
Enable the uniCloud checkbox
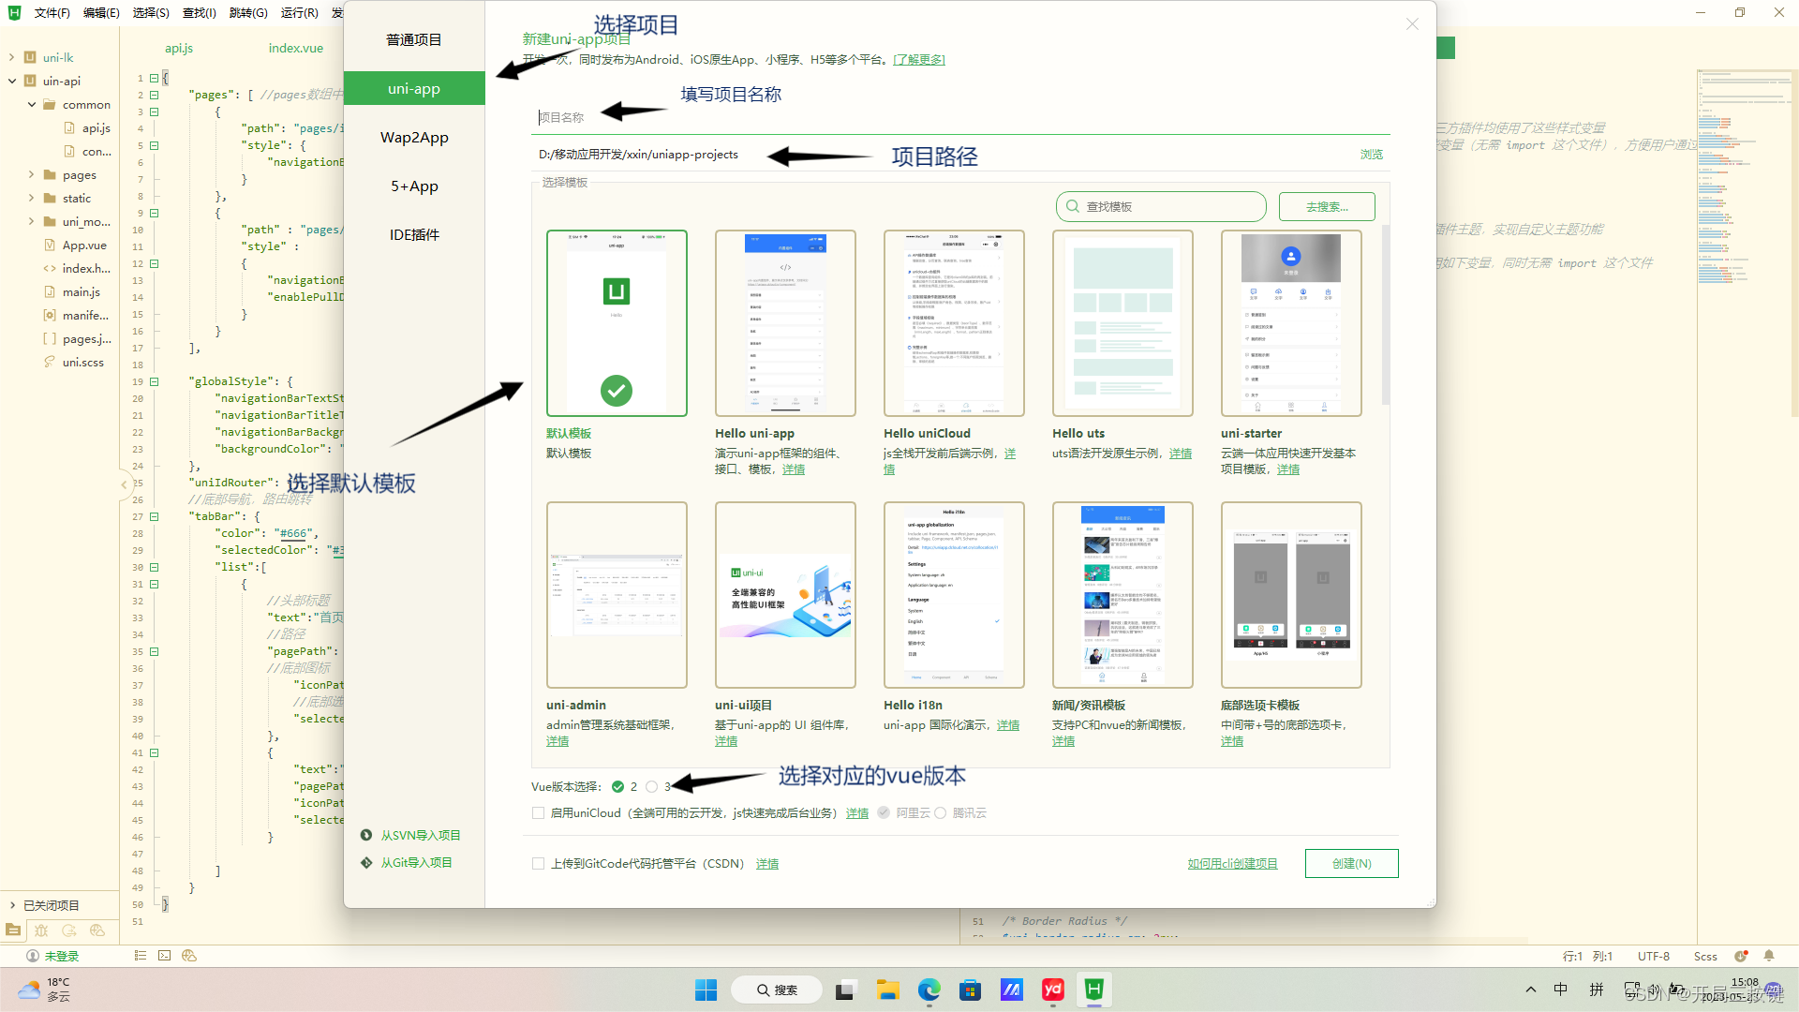539,813
